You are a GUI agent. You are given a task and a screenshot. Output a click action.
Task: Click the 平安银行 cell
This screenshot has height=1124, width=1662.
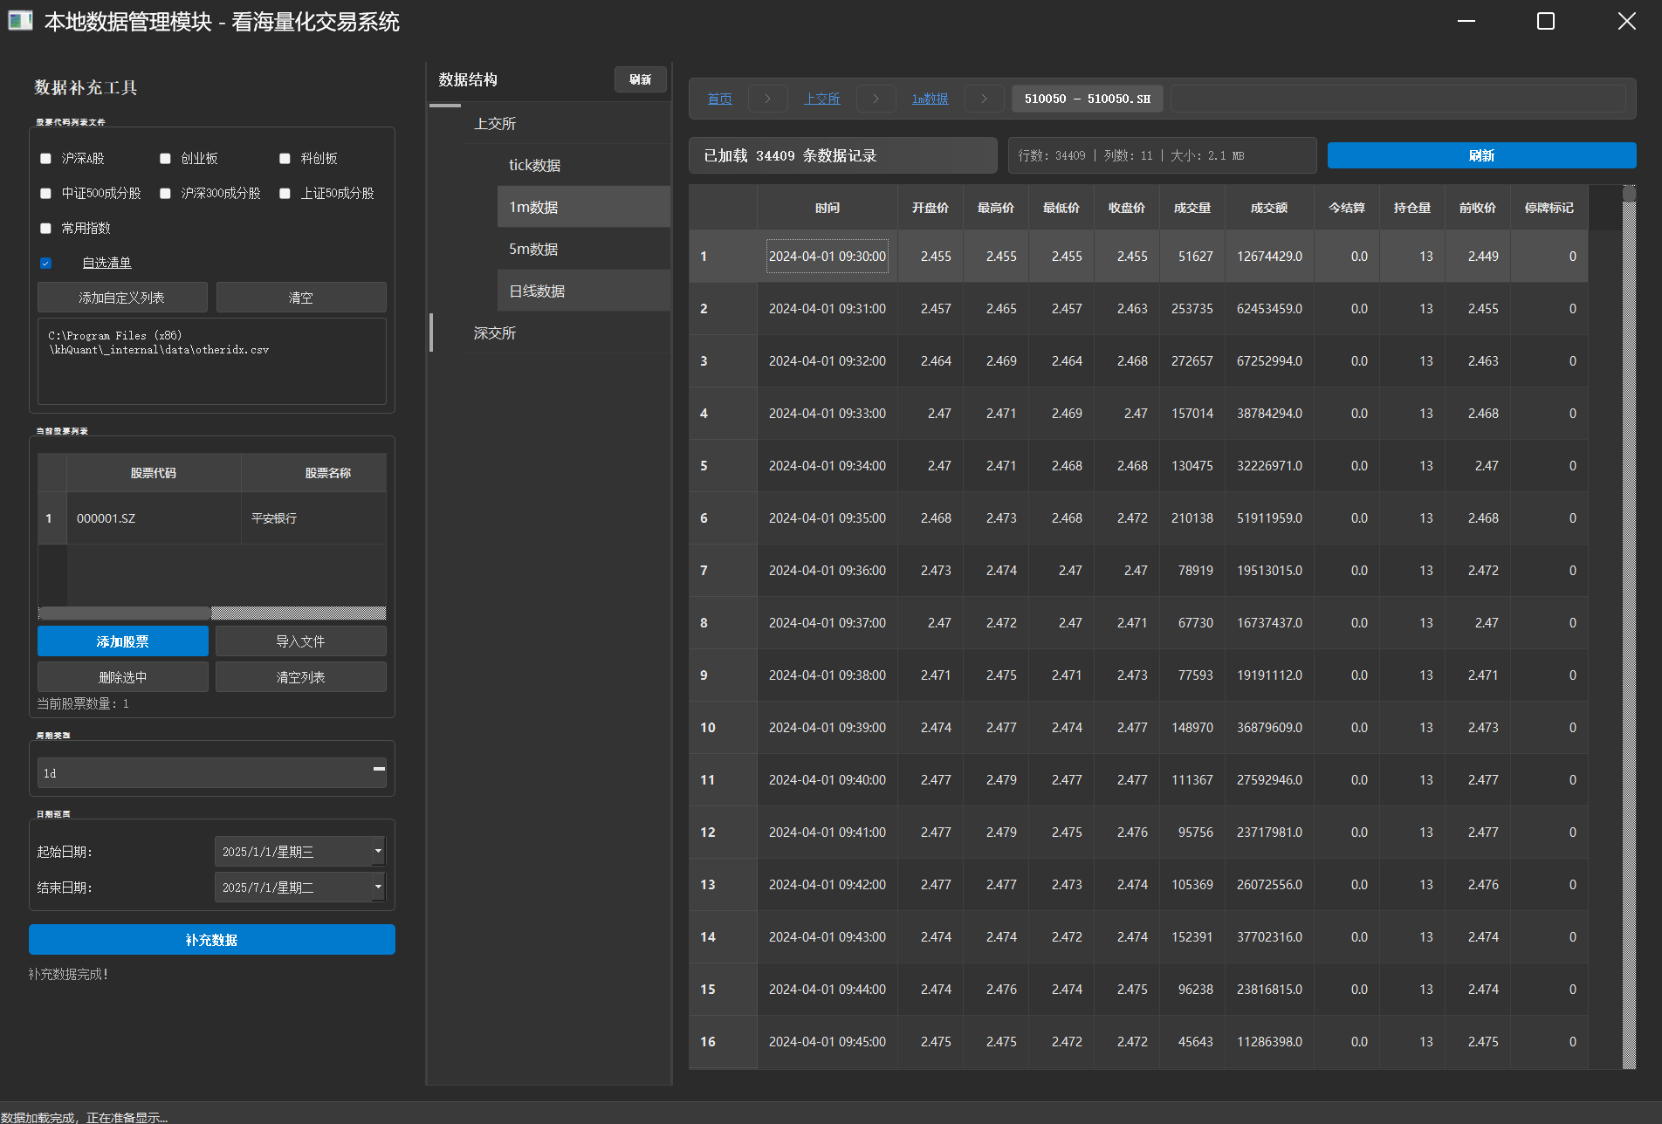tap(313, 518)
